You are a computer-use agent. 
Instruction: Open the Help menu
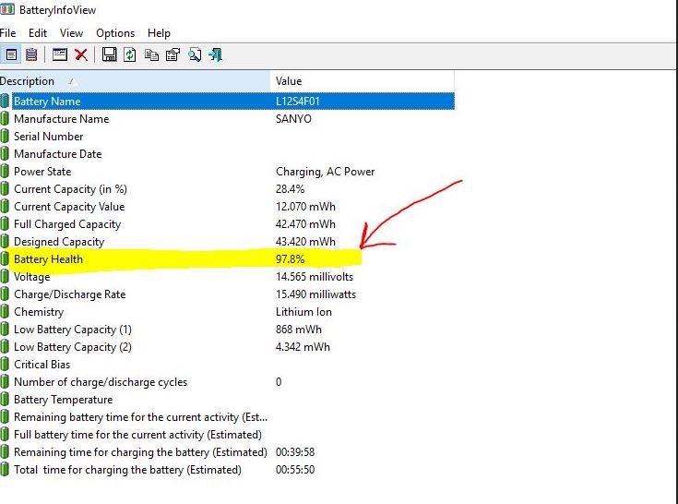tap(159, 33)
